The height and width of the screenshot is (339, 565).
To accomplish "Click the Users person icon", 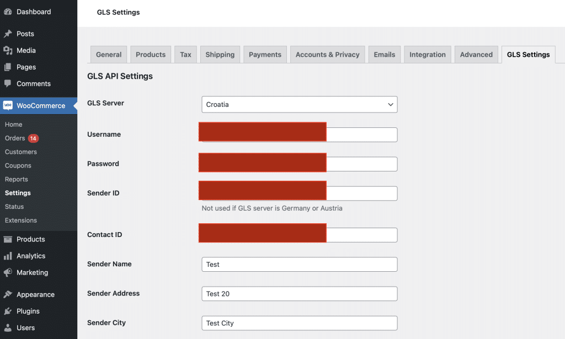I will click(8, 327).
